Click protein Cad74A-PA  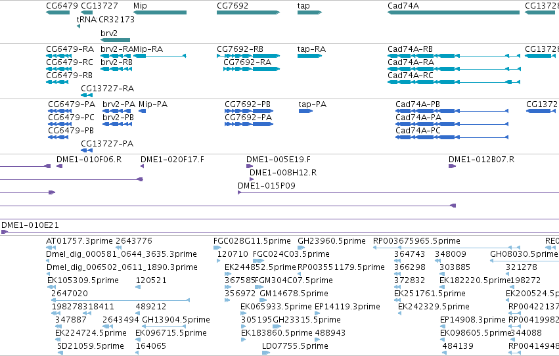[418, 118]
